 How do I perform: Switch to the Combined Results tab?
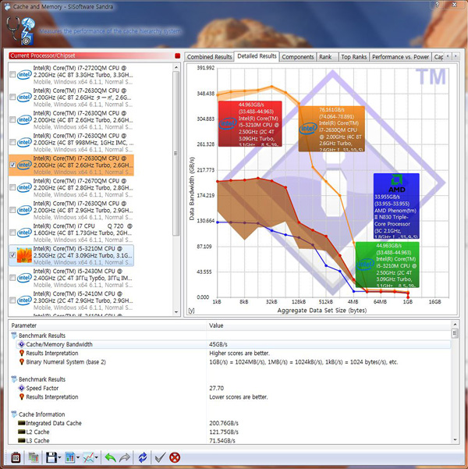tap(209, 57)
